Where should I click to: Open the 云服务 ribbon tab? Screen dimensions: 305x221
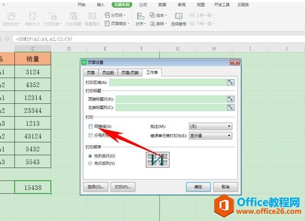tap(243, 4)
